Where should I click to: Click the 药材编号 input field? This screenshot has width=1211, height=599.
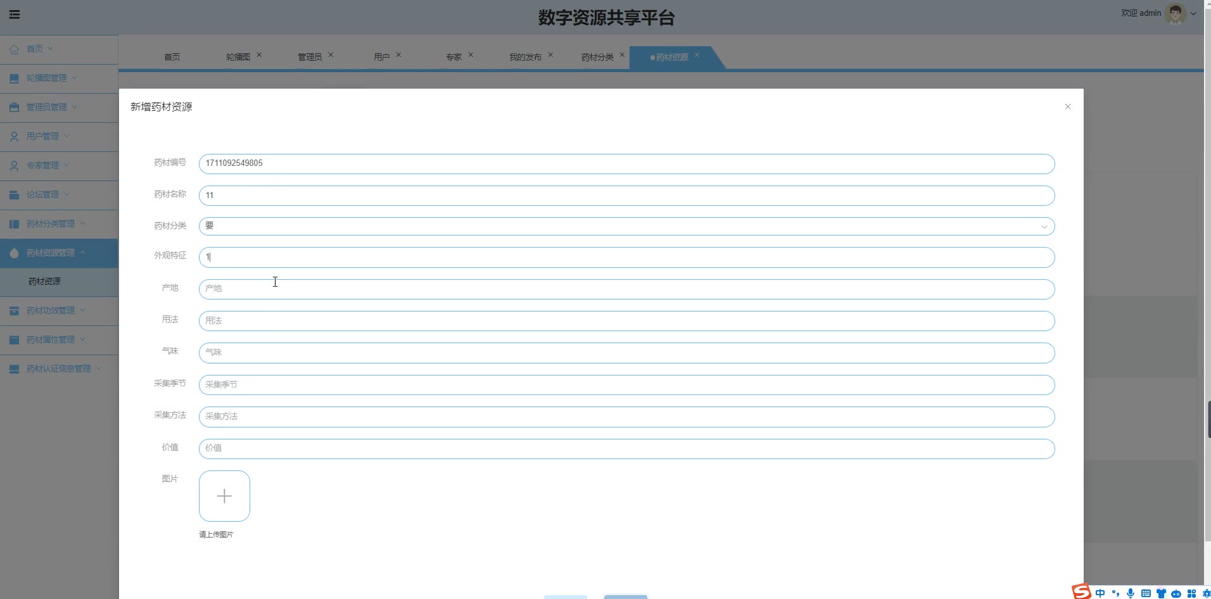(x=626, y=163)
